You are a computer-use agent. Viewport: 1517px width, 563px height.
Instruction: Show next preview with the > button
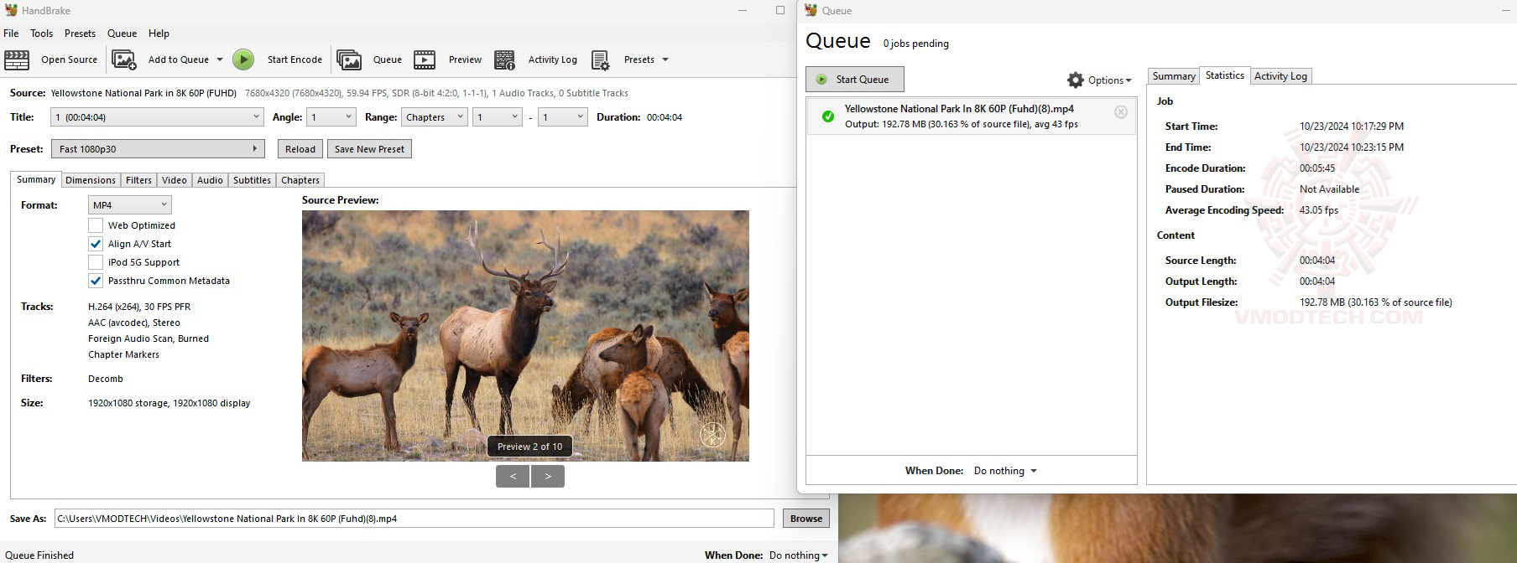pos(548,476)
